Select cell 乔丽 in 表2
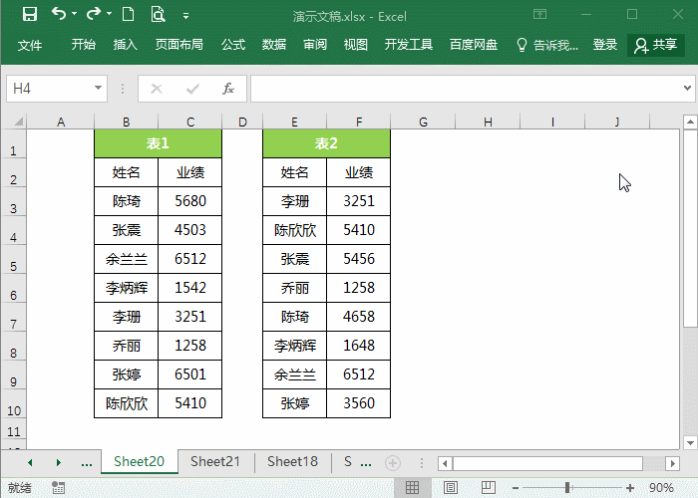 (x=295, y=288)
